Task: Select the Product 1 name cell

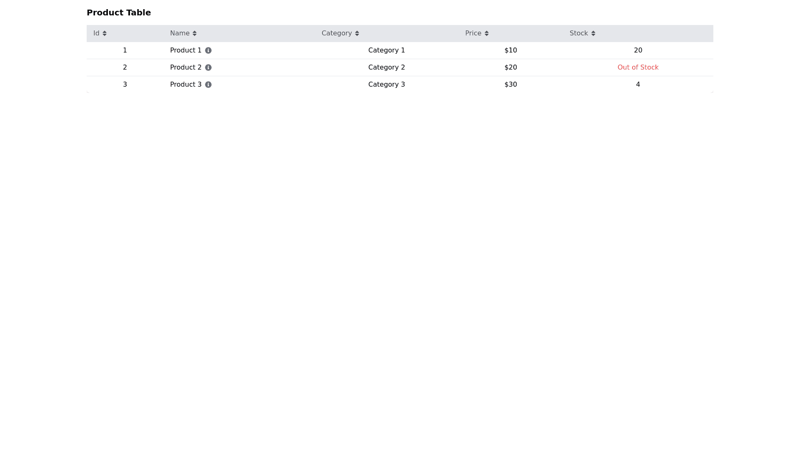Action: click(185, 50)
